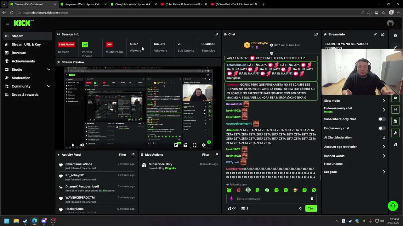Toggle the broadcast signal panel icon

[395, 109]
